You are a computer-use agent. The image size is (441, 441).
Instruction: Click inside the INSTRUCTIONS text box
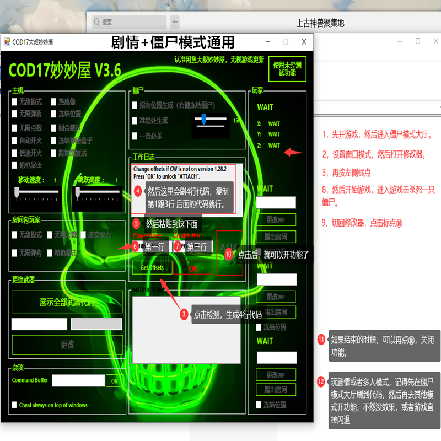point(186,330)
